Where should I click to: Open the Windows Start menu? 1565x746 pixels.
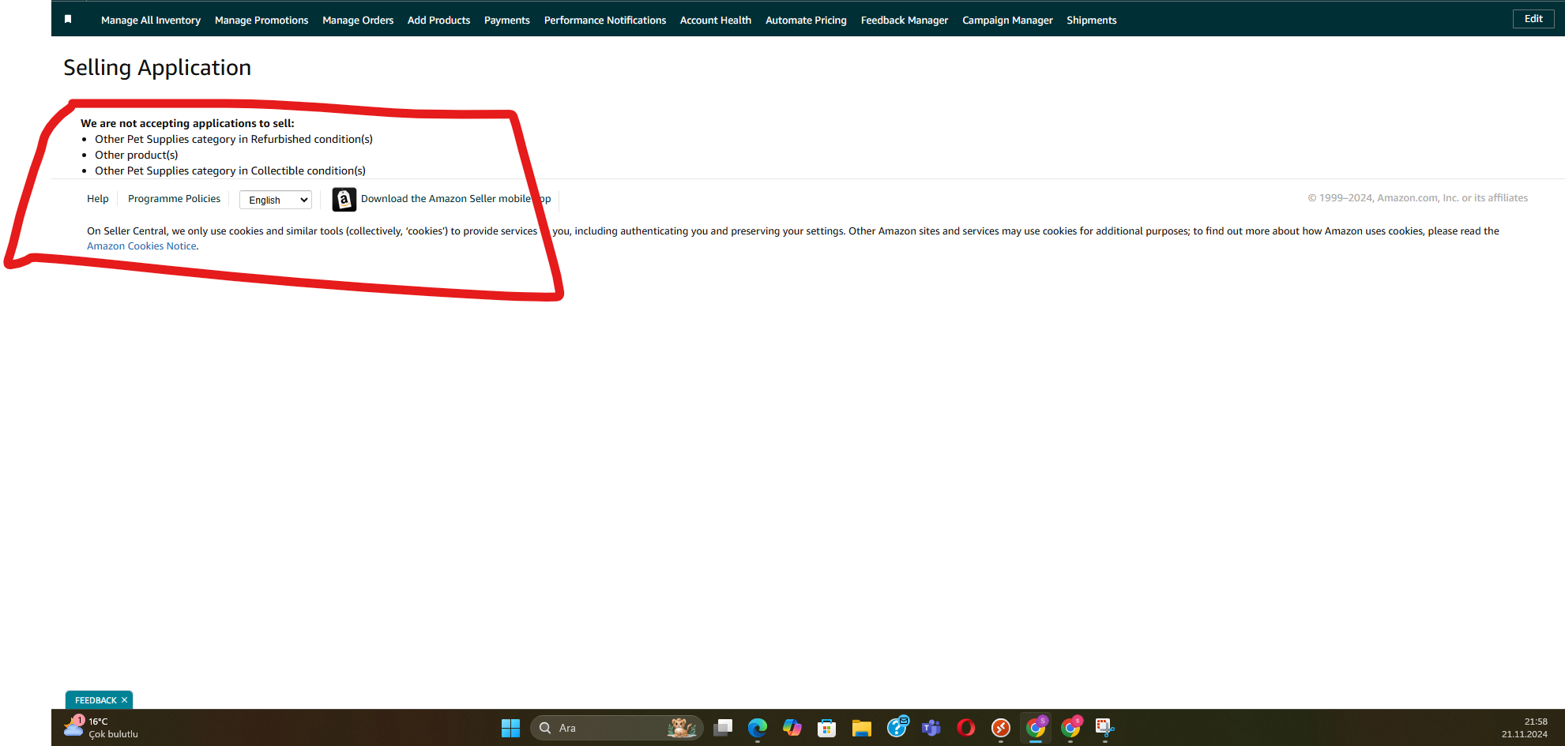[x=510, y=728]
